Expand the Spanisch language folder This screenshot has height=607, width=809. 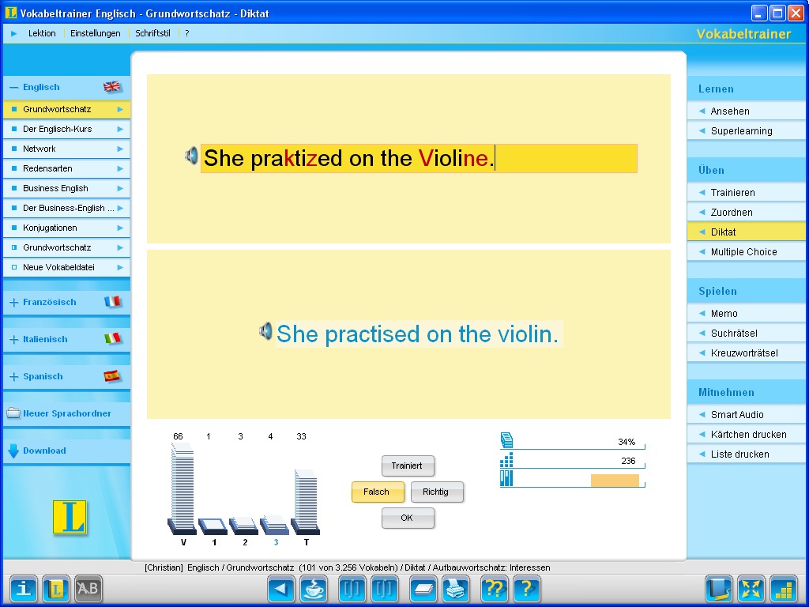14,377
